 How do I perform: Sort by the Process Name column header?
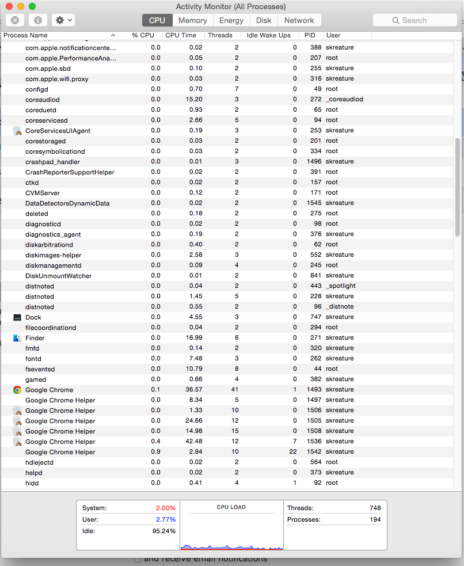click(59, 35)
